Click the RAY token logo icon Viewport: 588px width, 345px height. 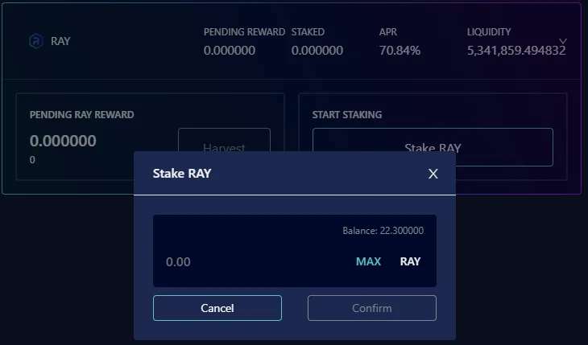[36, 41]
